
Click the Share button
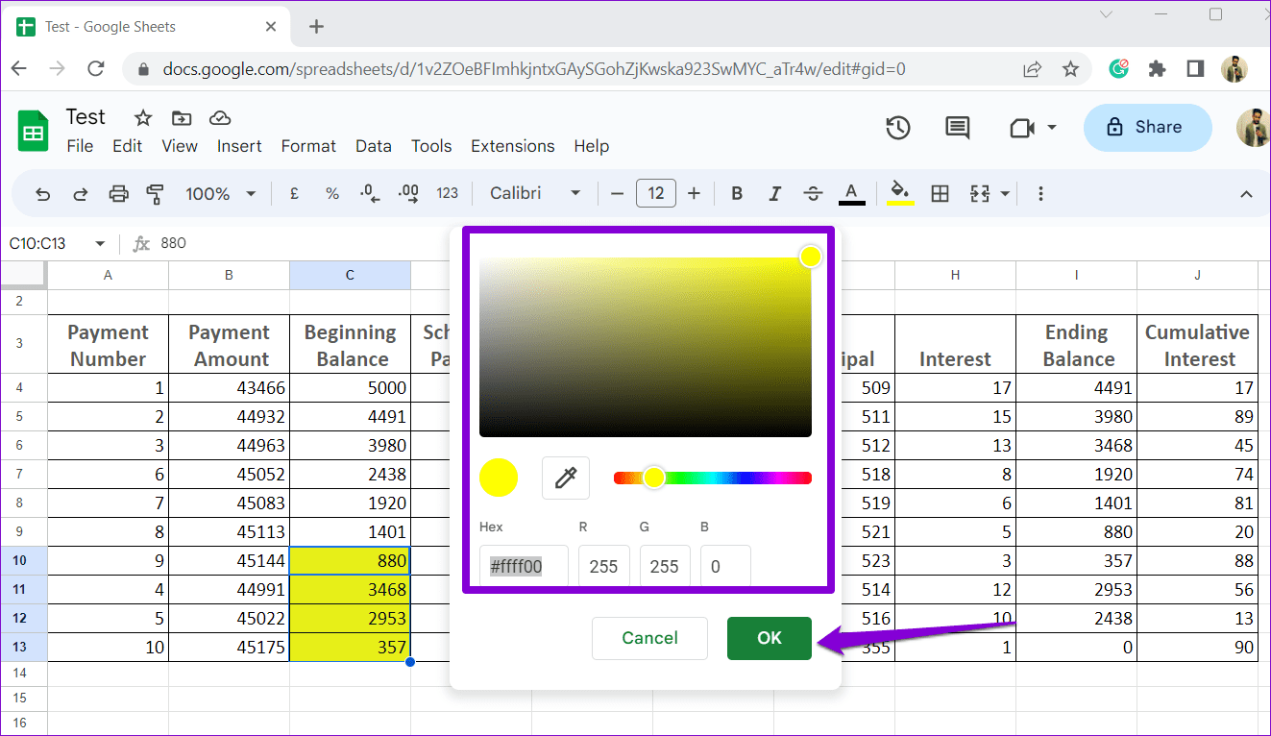(1148, 128)
